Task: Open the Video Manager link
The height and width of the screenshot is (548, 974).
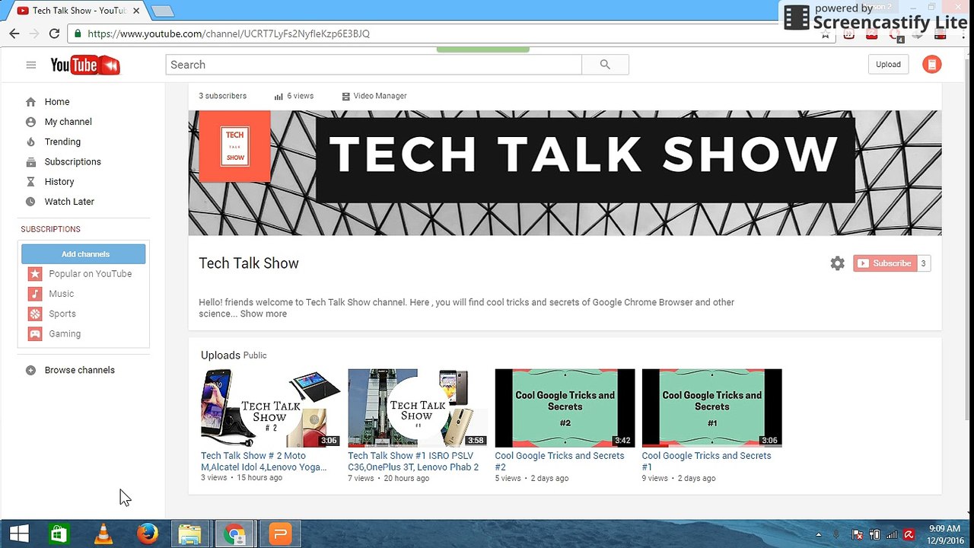Action: pyautogui.click(x=374, y=96)
